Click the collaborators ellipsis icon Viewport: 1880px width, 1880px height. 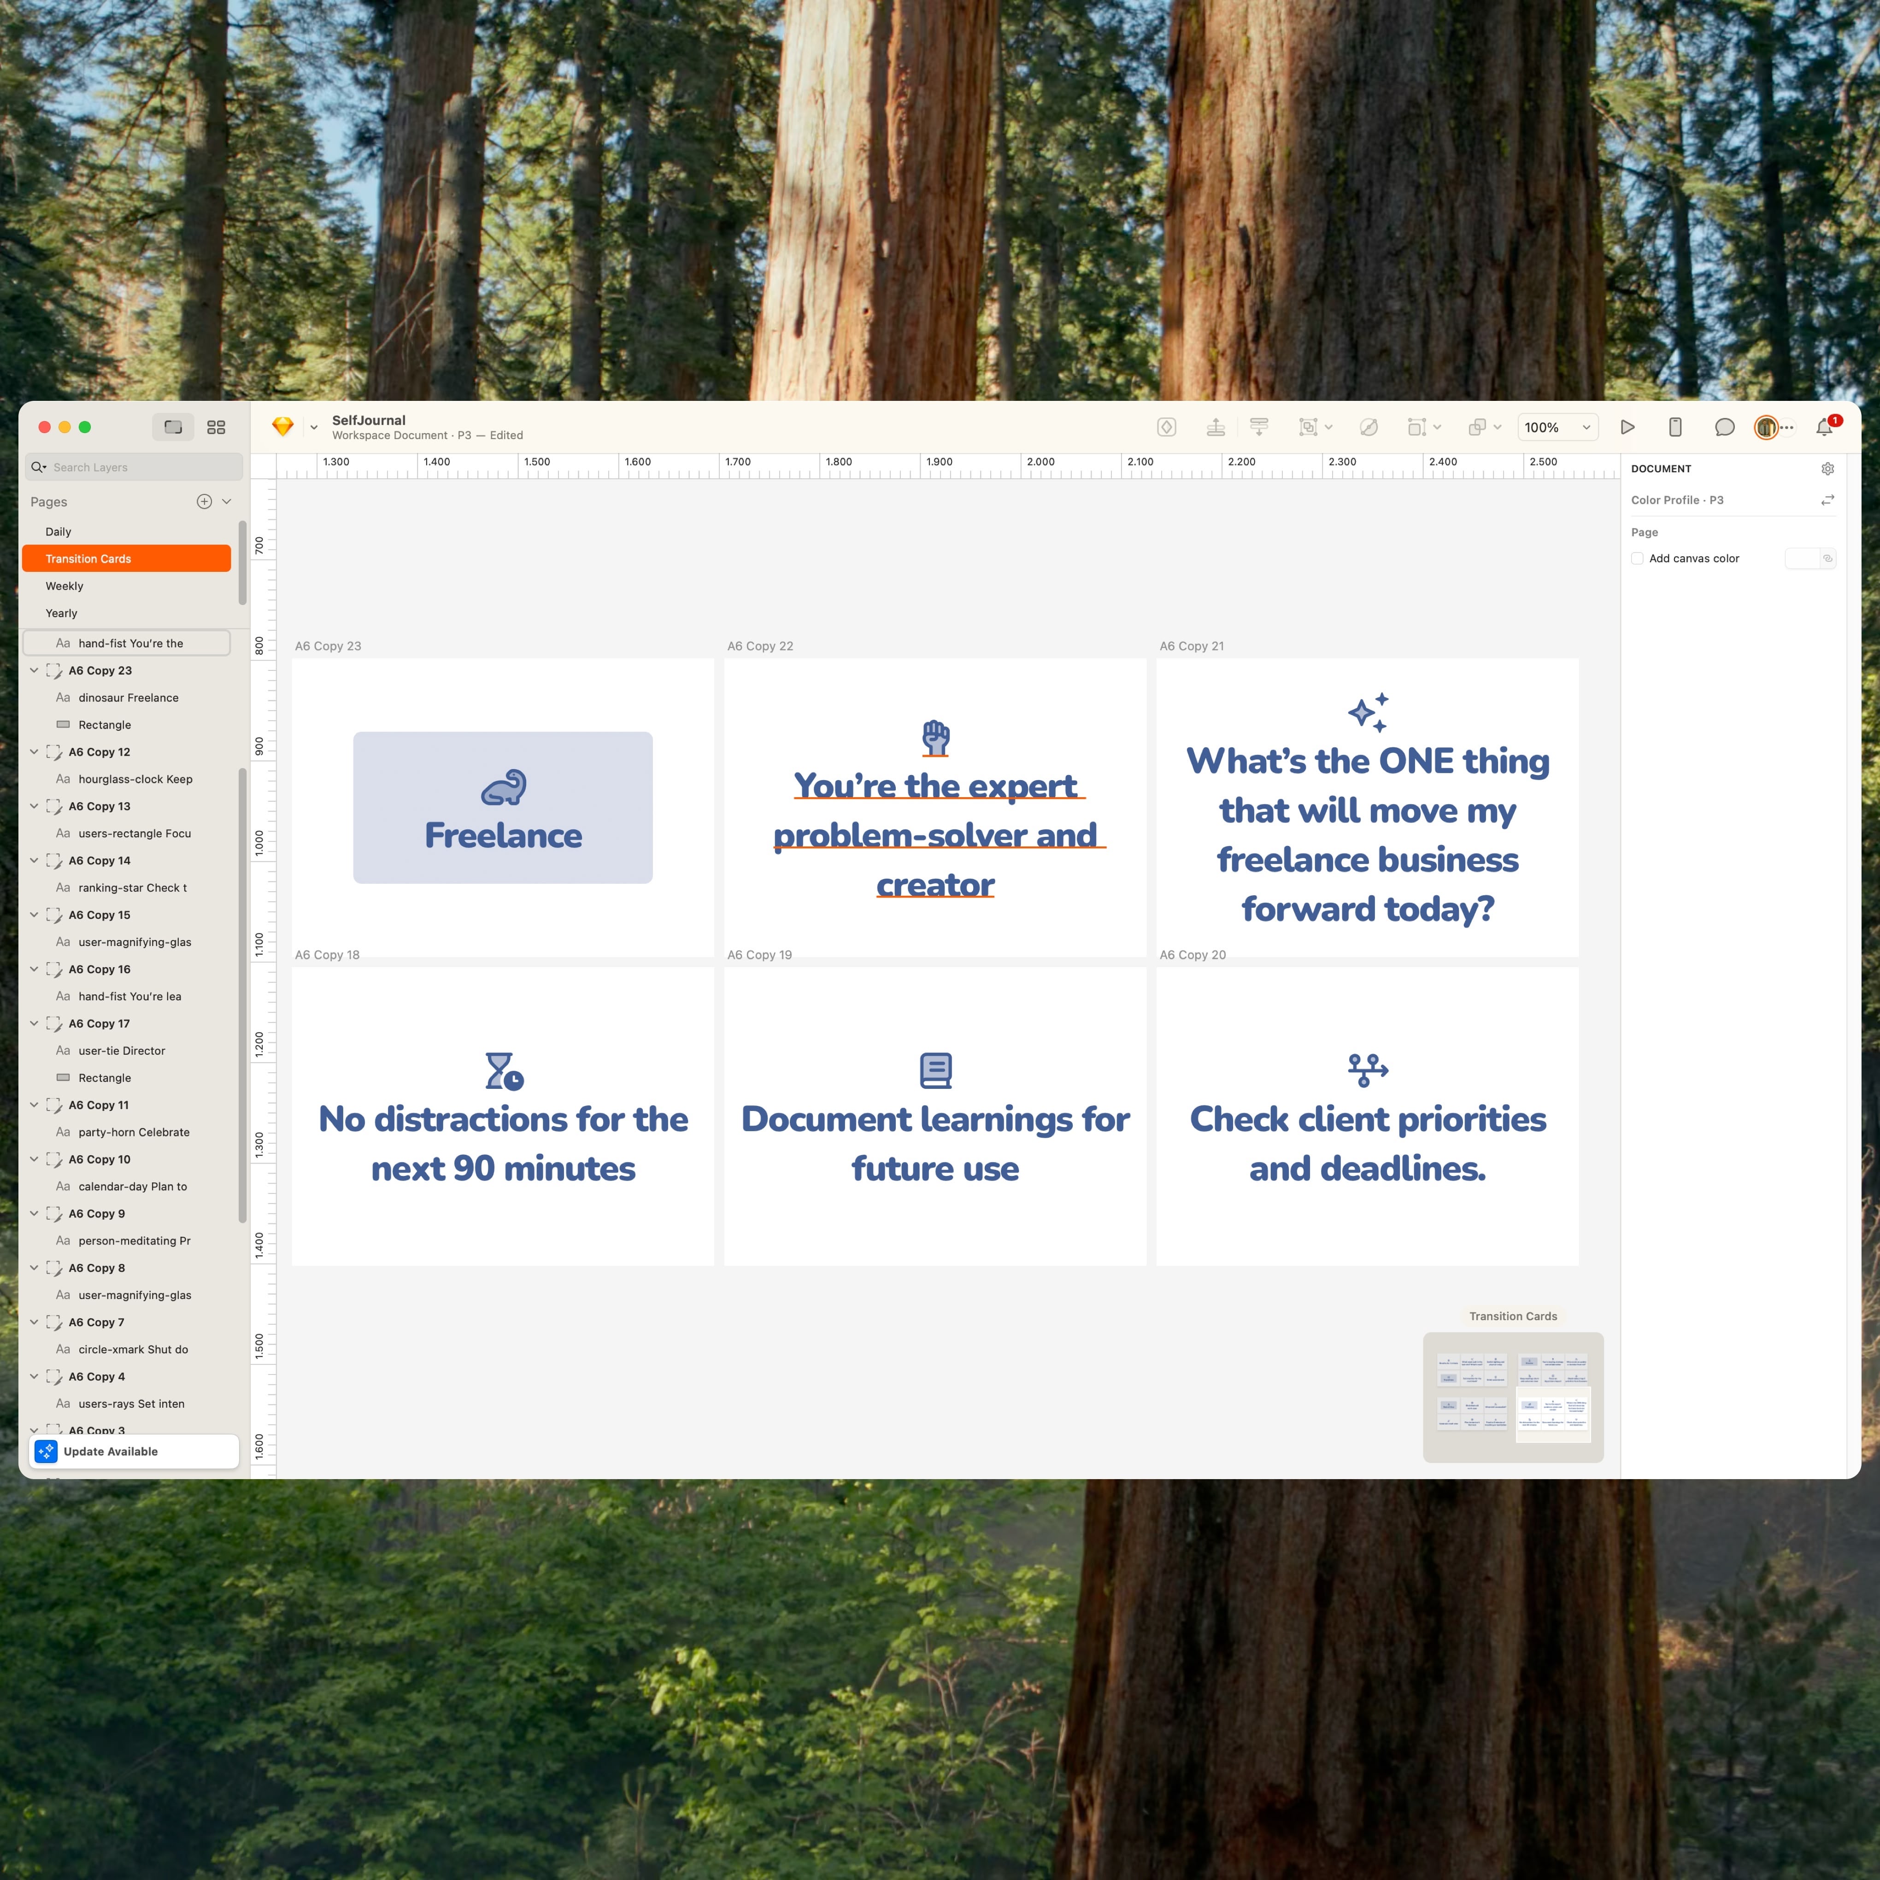point(1787,427)
